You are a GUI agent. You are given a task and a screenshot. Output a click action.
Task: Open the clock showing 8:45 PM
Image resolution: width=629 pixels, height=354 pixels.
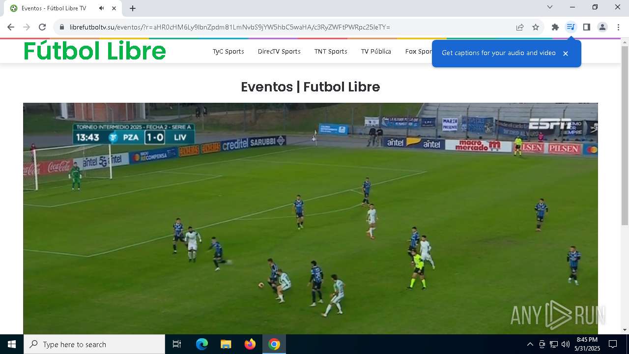click(x=587, y=344)
